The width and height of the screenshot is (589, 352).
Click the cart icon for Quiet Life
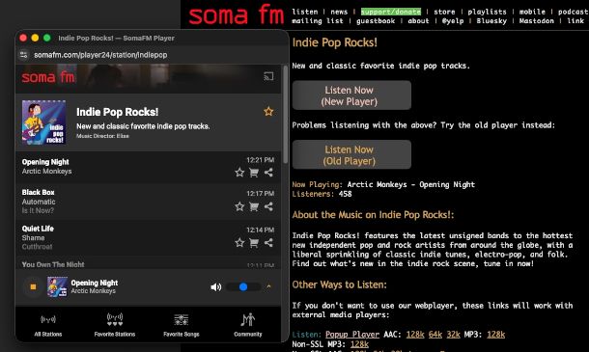(254, 243)
